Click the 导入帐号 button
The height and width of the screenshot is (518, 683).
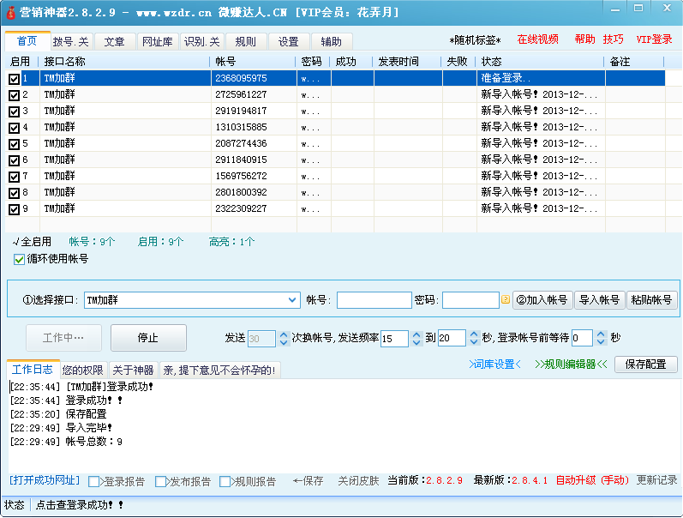point(599,300)
